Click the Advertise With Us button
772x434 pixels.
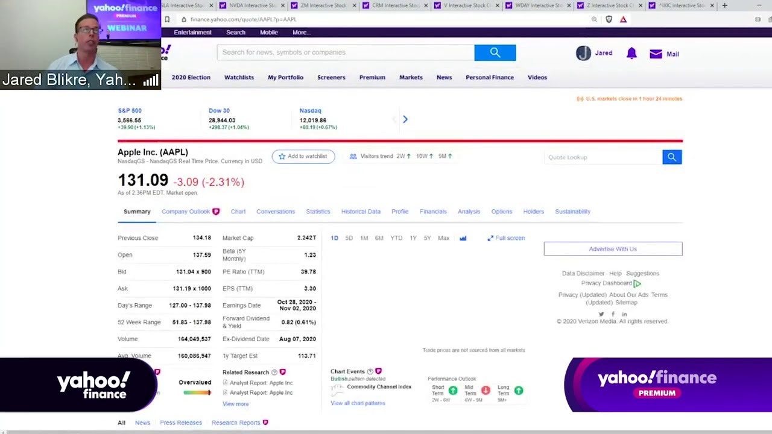tap(613, 249)
